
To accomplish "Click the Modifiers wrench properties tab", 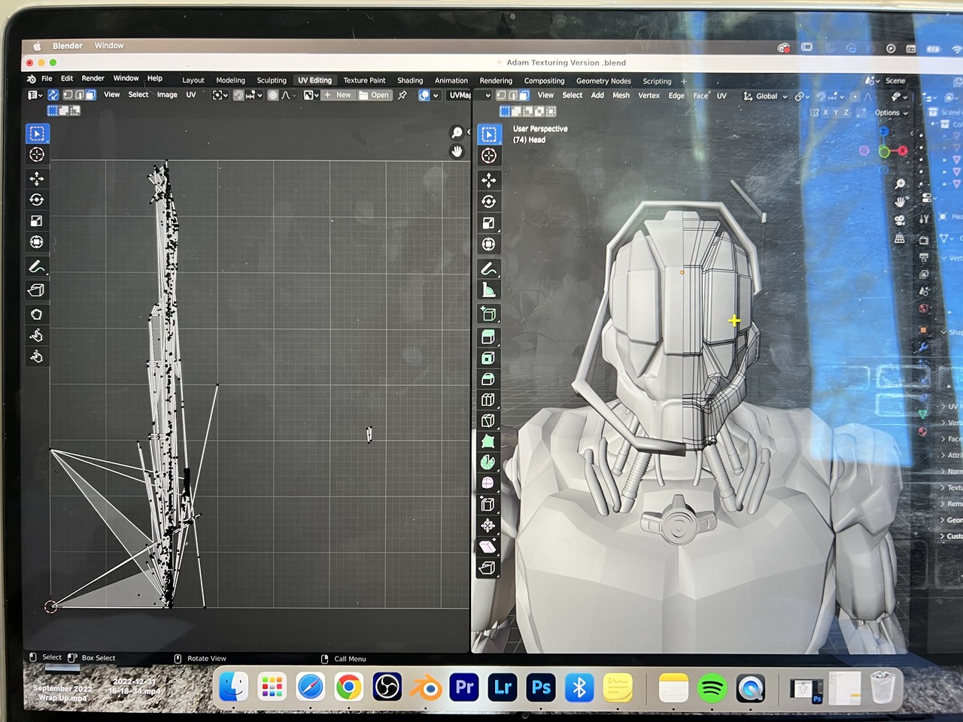I will pos(922,347).
